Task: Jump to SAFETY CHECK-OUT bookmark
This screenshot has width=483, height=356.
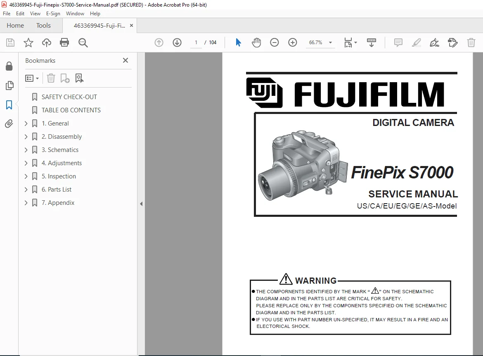Action: tap(69, 97)
